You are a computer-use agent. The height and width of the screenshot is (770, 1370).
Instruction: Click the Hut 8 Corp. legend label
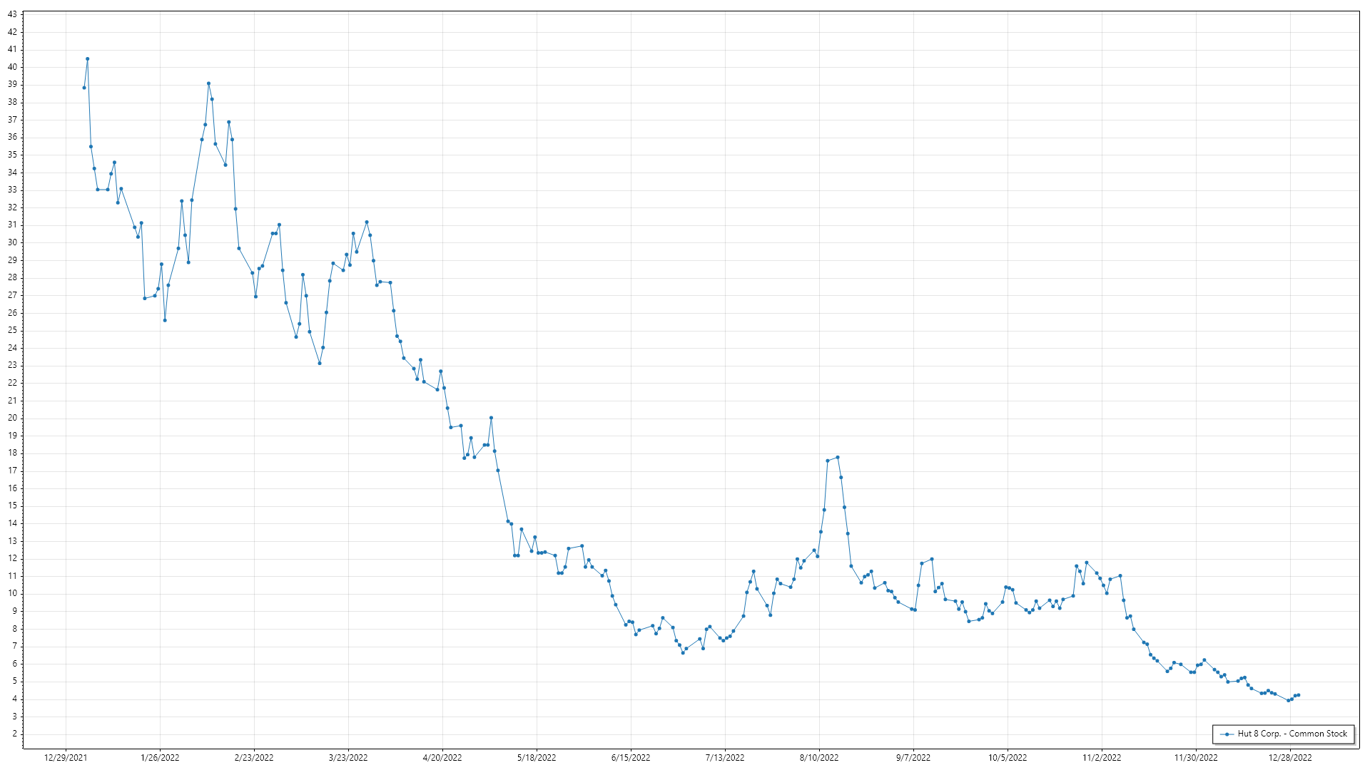click(1292, 734)
